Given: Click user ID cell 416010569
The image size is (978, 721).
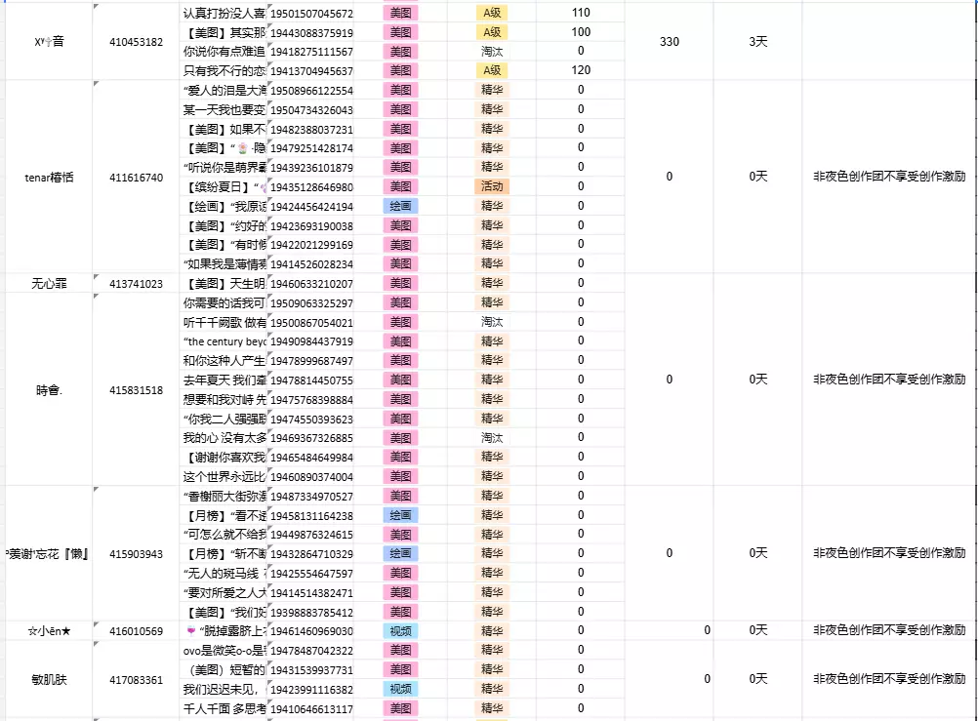Looking at the screenshot, I should coord(136,631).
